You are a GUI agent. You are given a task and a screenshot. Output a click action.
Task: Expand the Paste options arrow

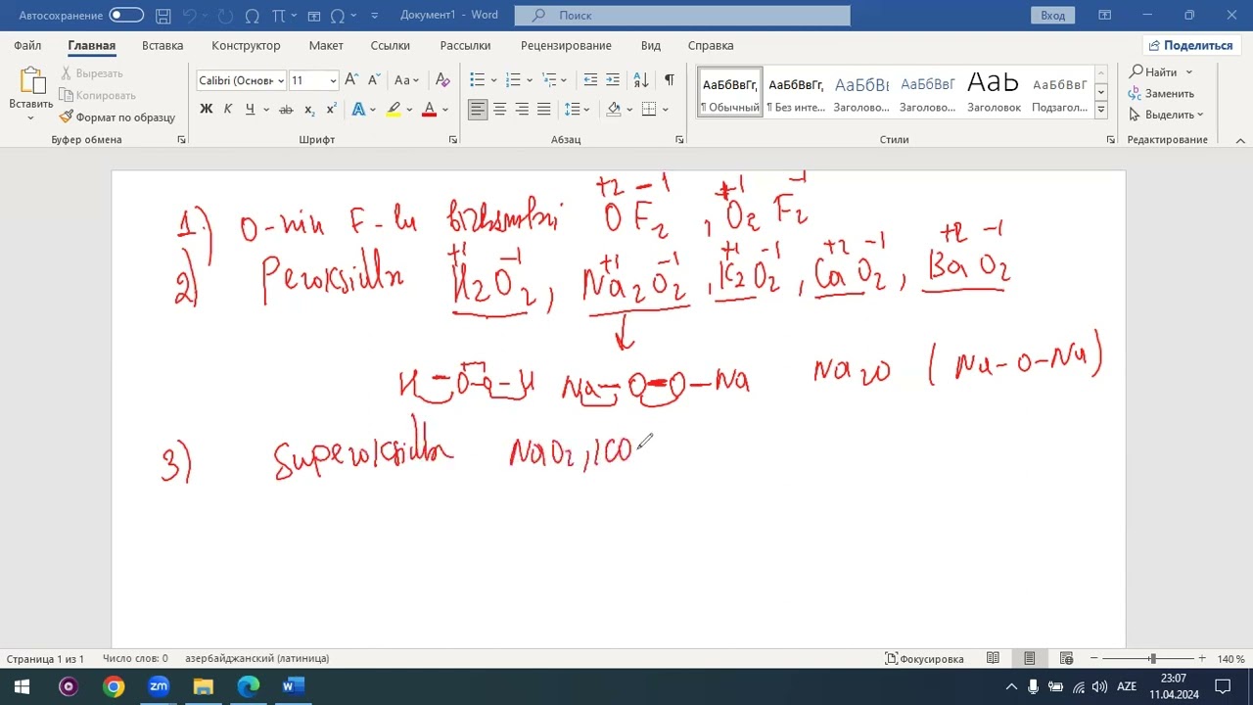(30, 118)
